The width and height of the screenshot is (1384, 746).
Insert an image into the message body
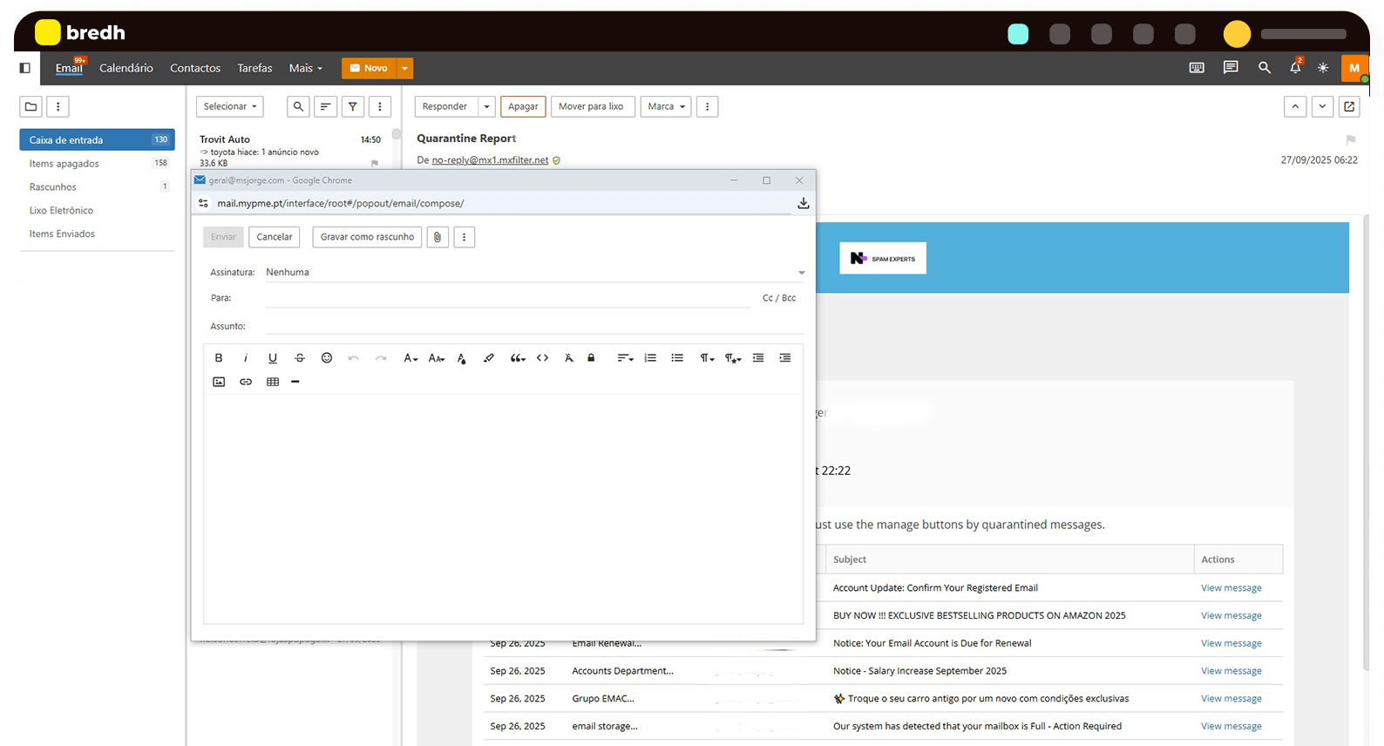[x=219, y=382]
